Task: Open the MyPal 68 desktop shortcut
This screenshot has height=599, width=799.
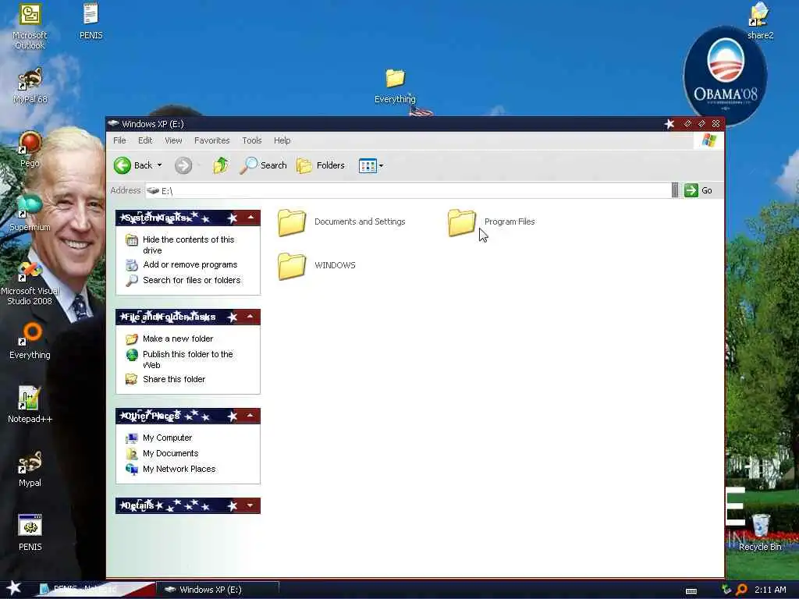Action: [30, 86]
